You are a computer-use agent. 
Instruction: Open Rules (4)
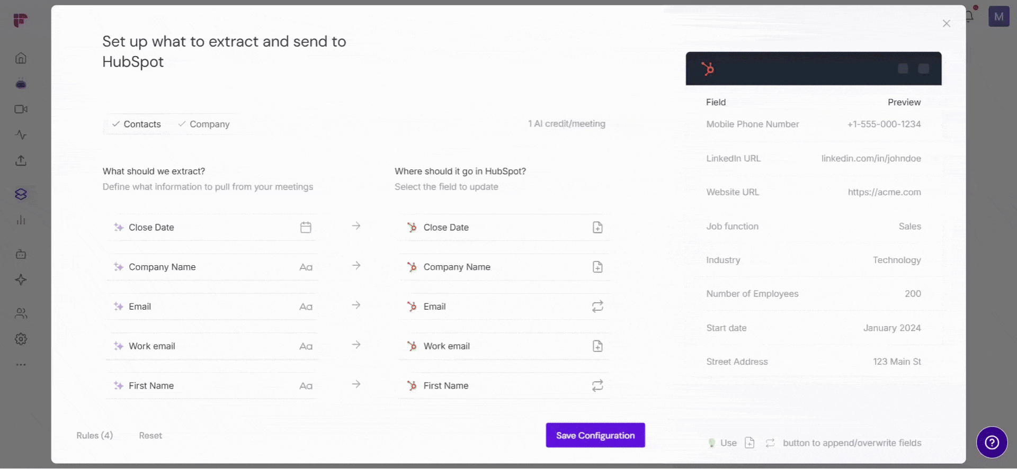(x=94, y=436)
